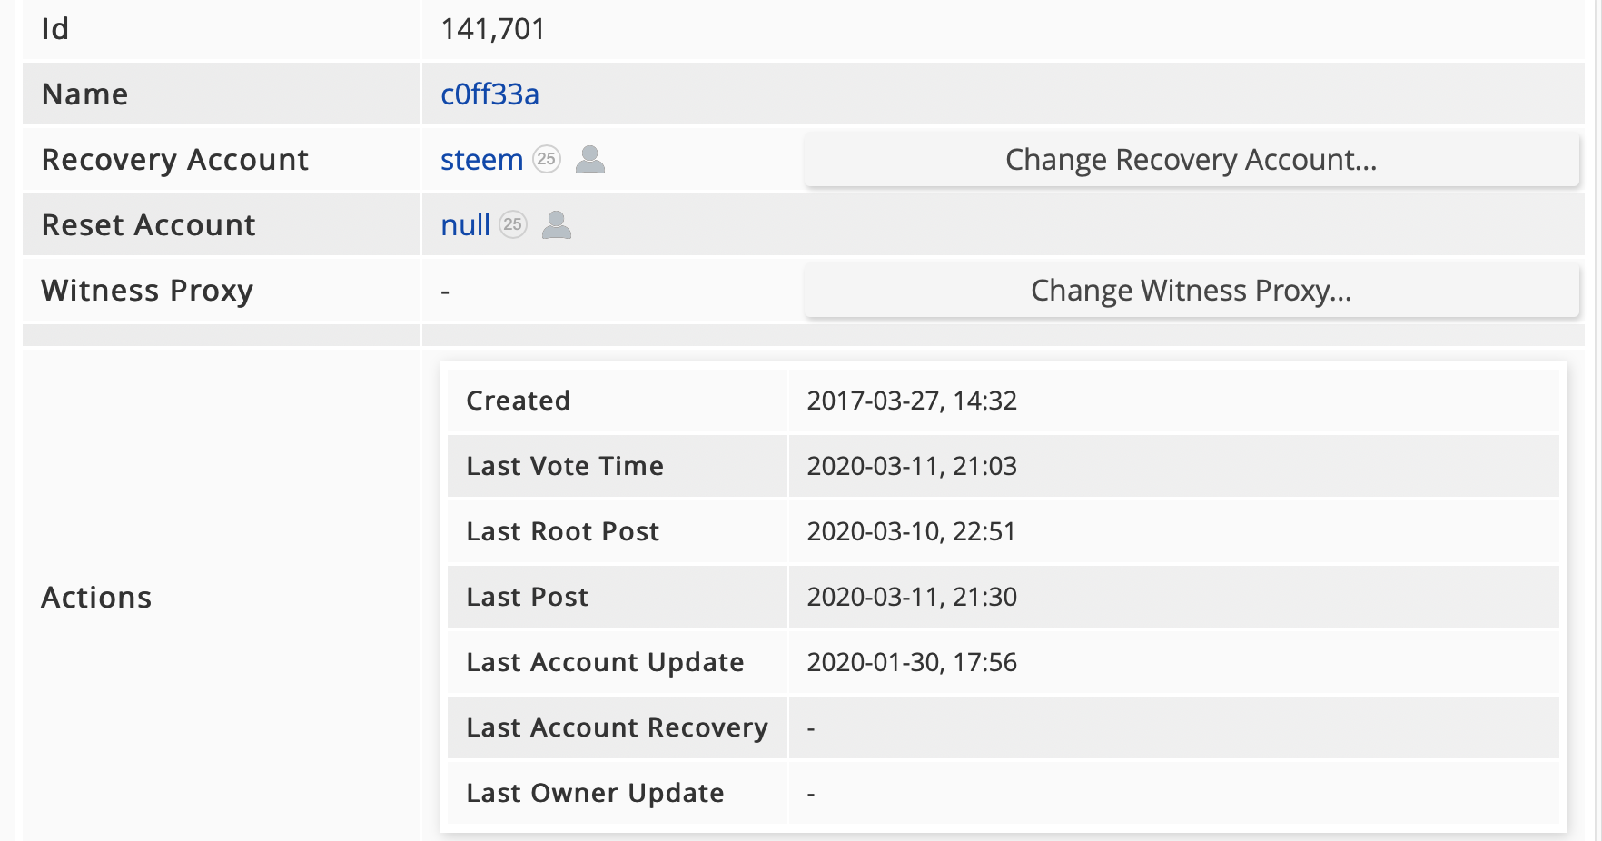This screenshot has height=841, width=1602.
Task: Open the steem recovery account link
Action: (x=481, y=160)
